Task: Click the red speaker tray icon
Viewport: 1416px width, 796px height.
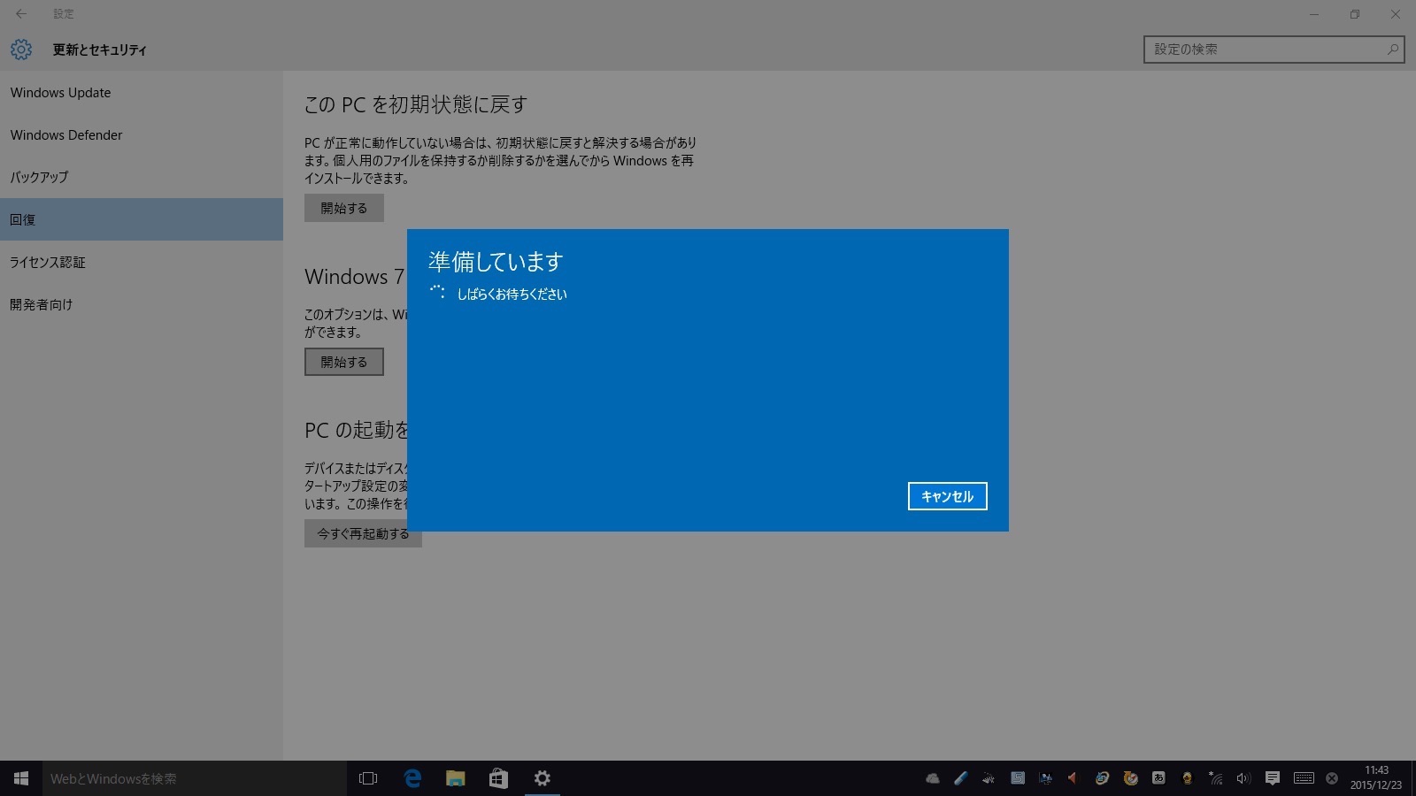Action: point(1073,778)
